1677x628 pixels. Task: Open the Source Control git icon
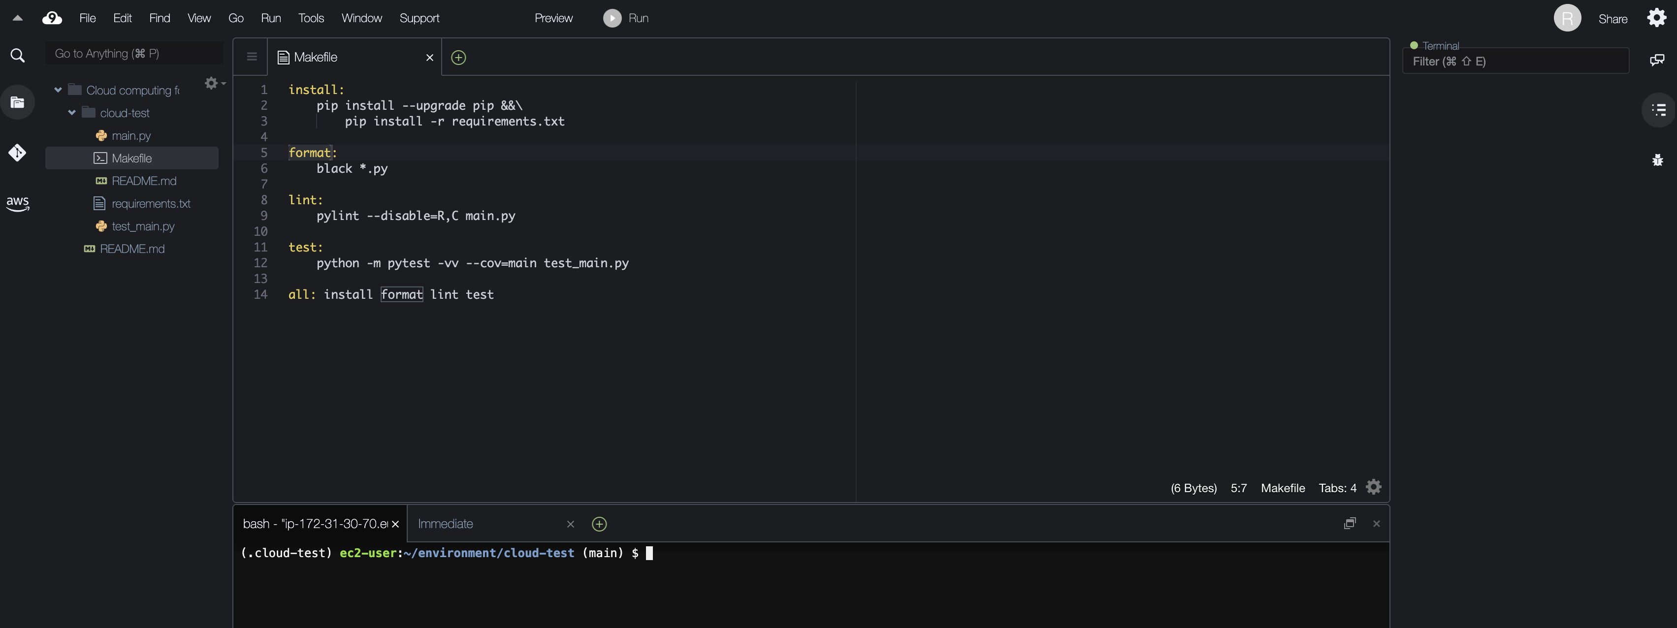pyautogui.click(x=18, y=153)
